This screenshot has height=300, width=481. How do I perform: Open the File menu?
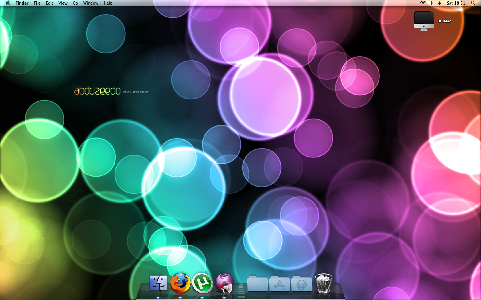[37, 3]
